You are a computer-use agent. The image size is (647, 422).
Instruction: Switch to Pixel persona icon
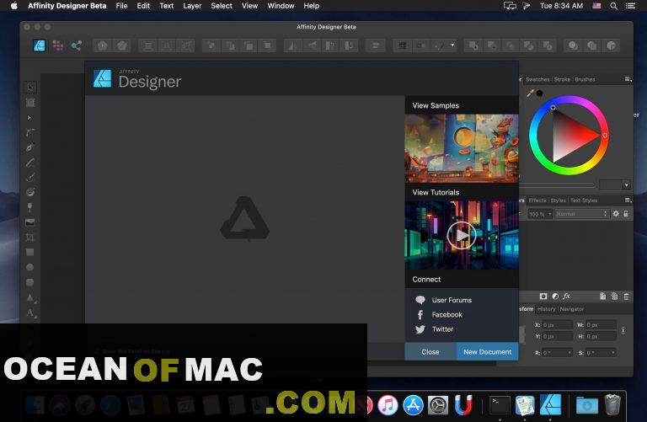point(58,45)
